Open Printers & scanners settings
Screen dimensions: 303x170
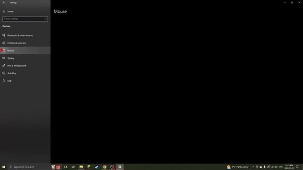coord(25,43)
